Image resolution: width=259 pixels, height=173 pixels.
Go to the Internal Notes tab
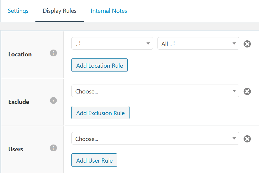coord(109,11)
